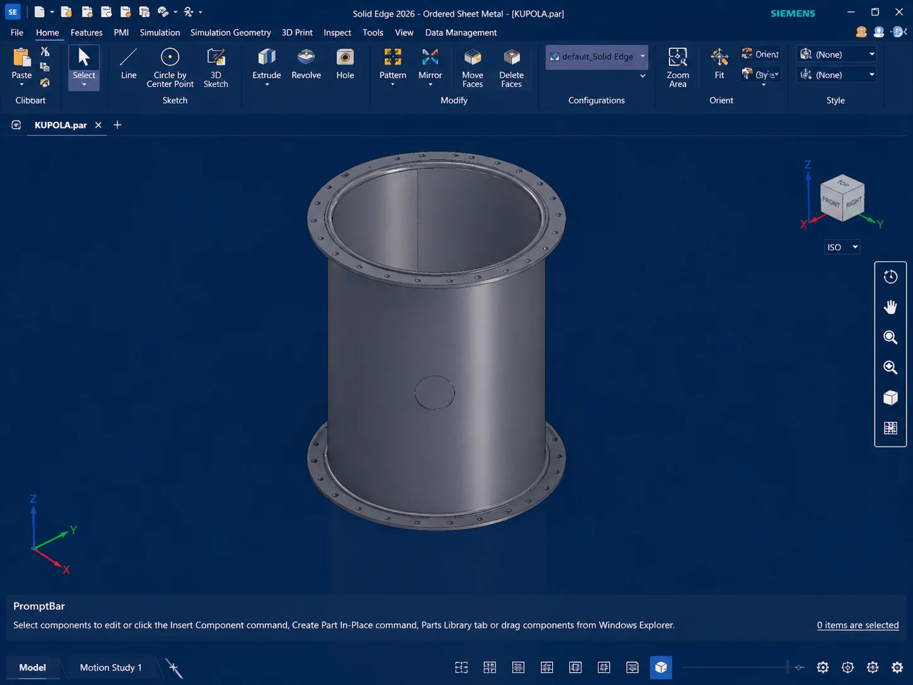
Task: Toggle the seventh bottom status bar icon
Action: pos(632,667)
